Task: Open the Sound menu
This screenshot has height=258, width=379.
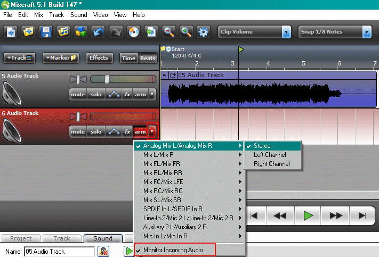Action: point(79,15)
